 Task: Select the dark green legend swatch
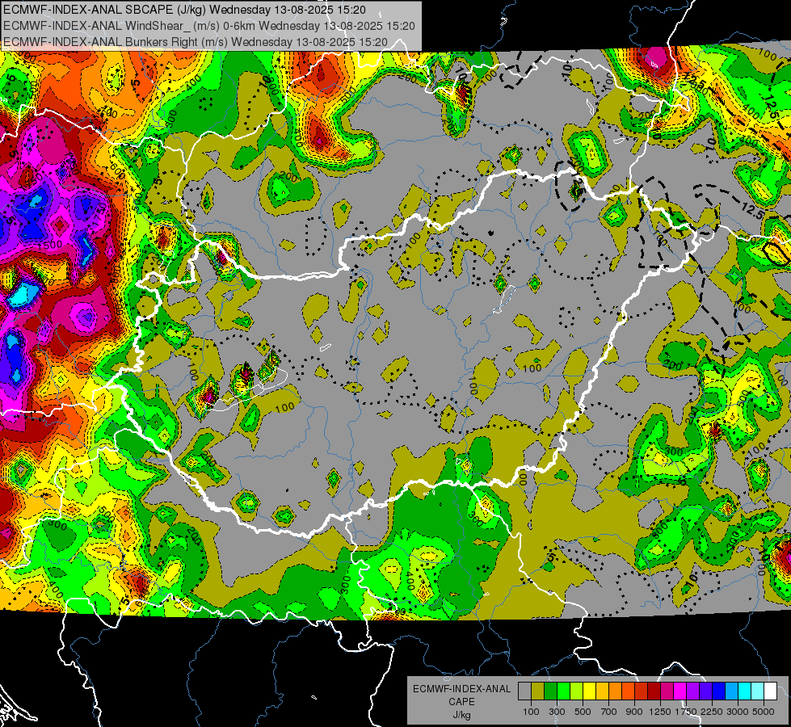[x=550, y=691]
